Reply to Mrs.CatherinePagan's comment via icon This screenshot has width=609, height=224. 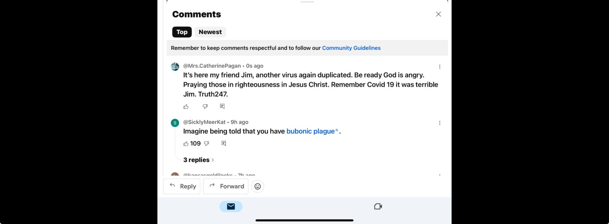[x=222, y=106]
